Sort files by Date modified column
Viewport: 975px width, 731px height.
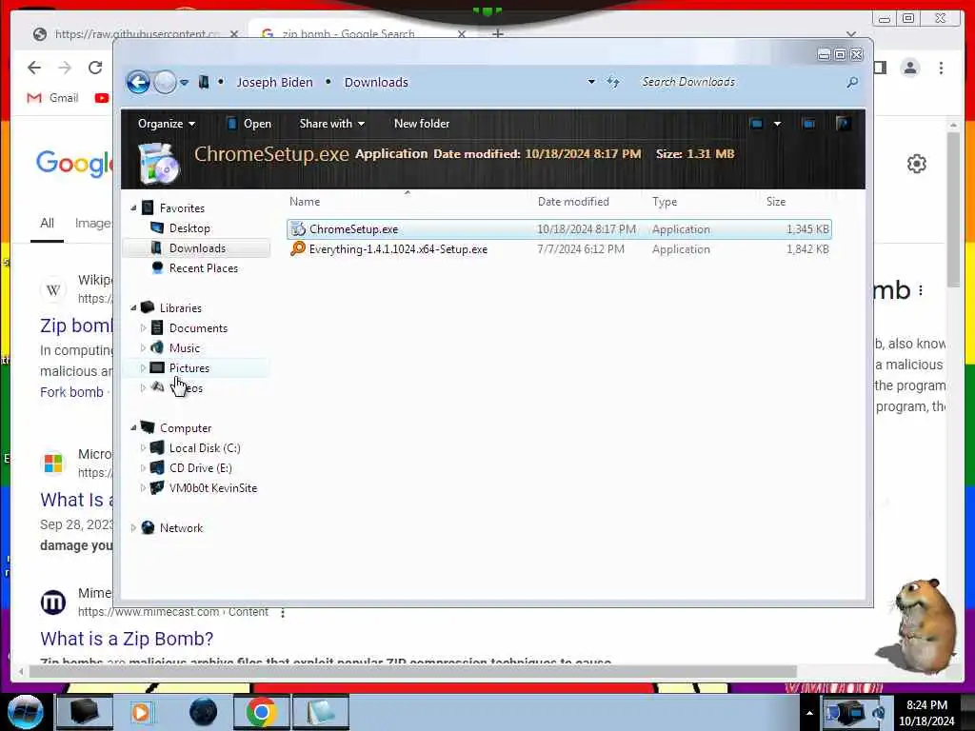coord(572,202)
